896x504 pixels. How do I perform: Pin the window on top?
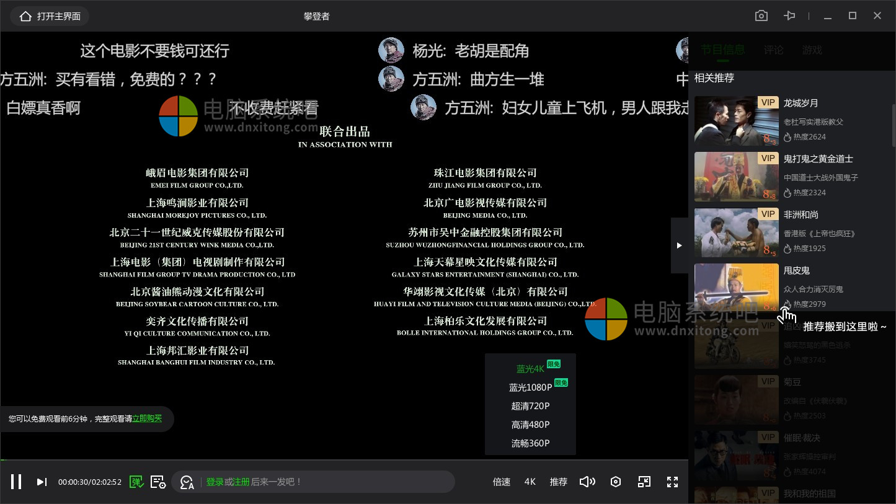pos(789,16)
